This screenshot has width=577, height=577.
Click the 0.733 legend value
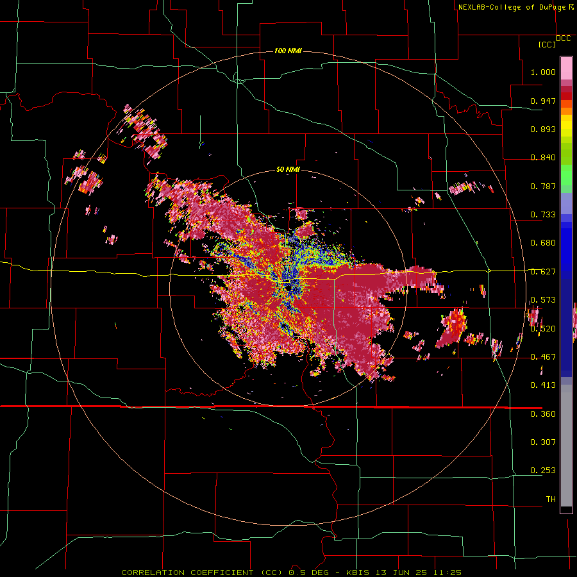543,215
